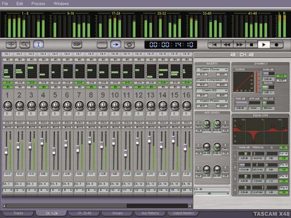Click the blank button left of the arrow button

point(102,44)
